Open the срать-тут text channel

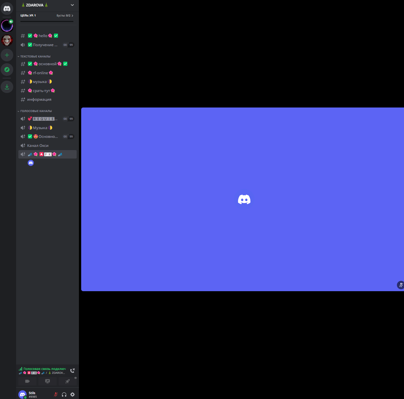[47, 91]
